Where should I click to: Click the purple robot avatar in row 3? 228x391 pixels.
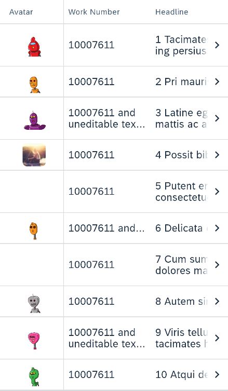(x=35, y=120)
